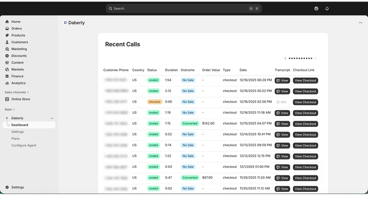
Task: Click the 2:12 duration cell
Action: [168, 91]
